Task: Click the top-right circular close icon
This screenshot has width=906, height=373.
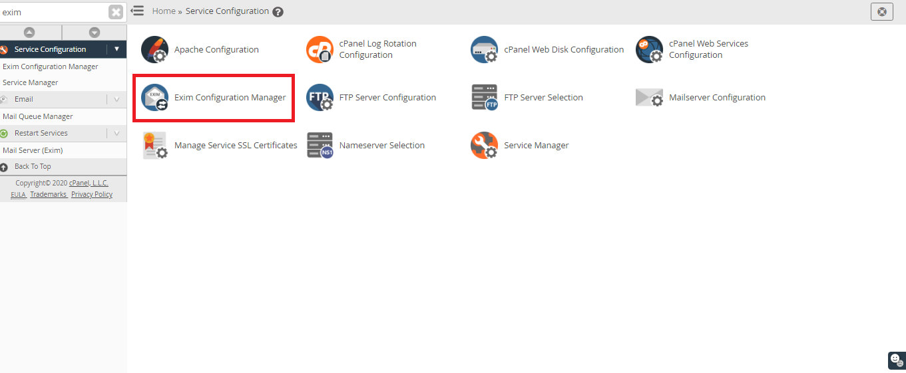Action: 882,11
